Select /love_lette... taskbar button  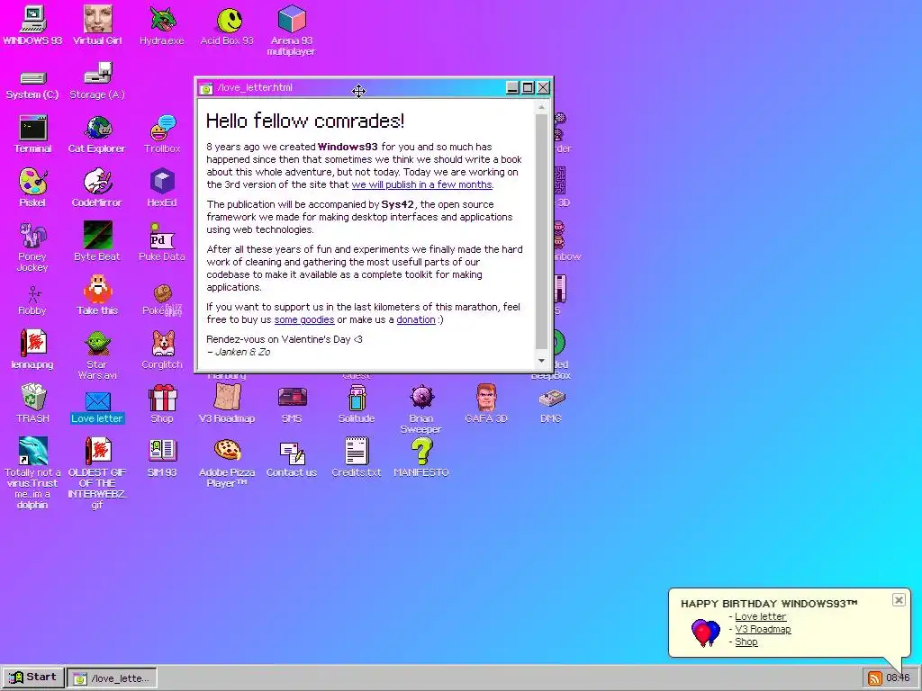tap(112, 678)
